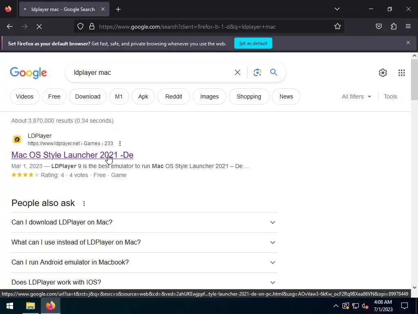View site security lock info
Viewport: 418px width, 314px height.
92,27
